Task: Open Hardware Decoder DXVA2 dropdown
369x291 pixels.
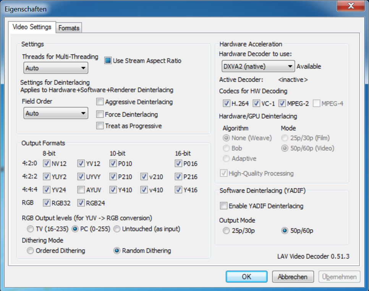Action: point(258,66)
